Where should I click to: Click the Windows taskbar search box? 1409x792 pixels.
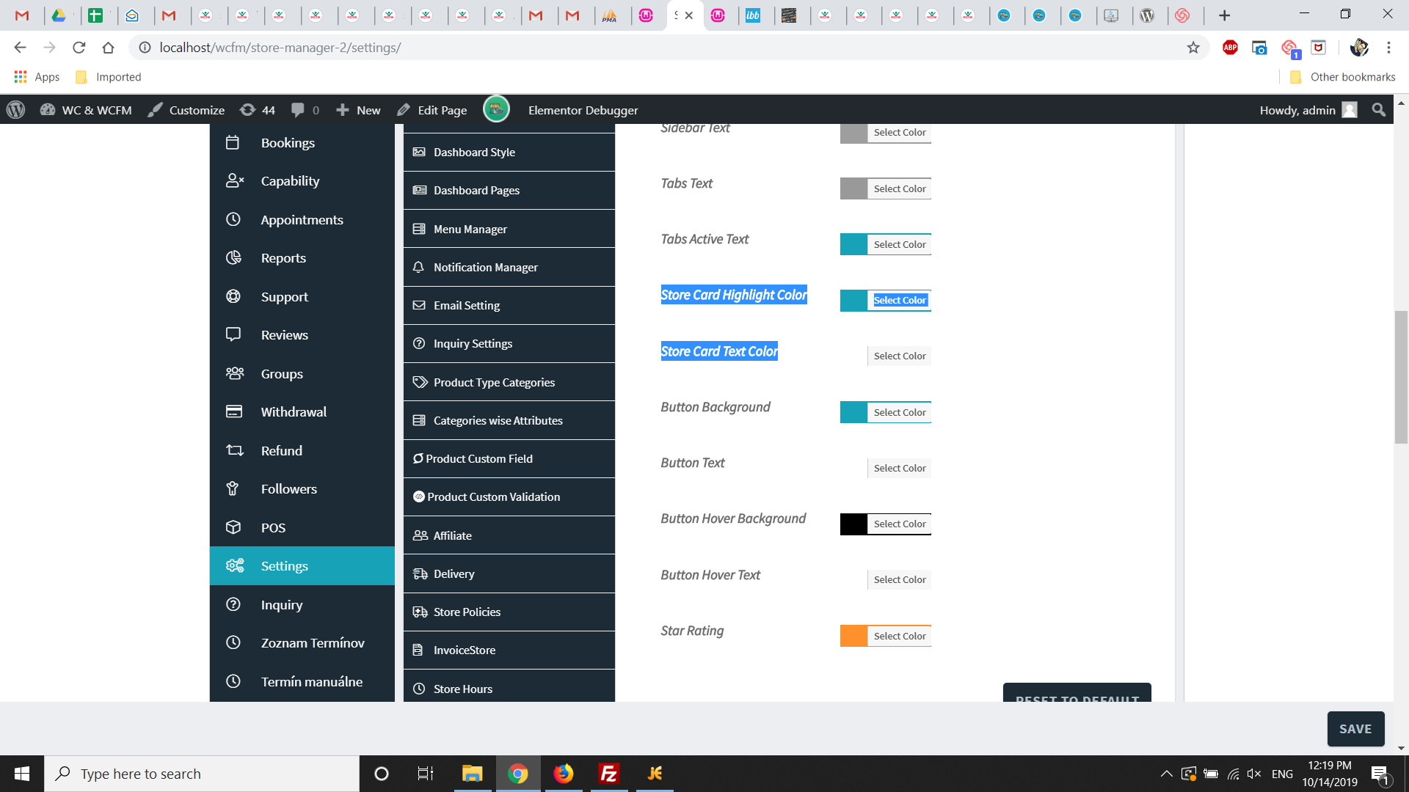click(x=203, y=774)
